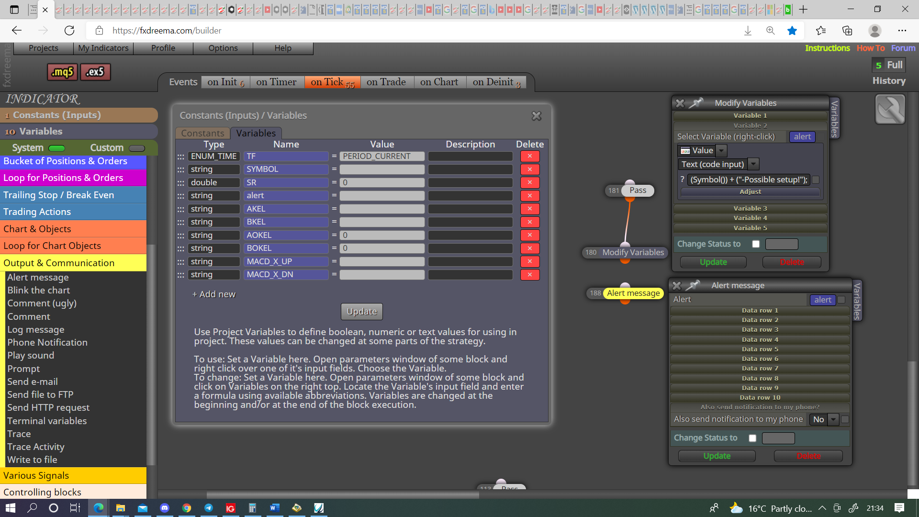Delete the MACD_X_DN variable row

coord(530,275)
